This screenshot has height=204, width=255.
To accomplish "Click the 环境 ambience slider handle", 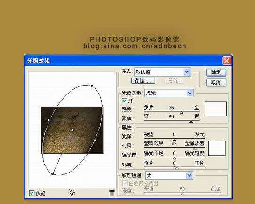I will point(177,168).
